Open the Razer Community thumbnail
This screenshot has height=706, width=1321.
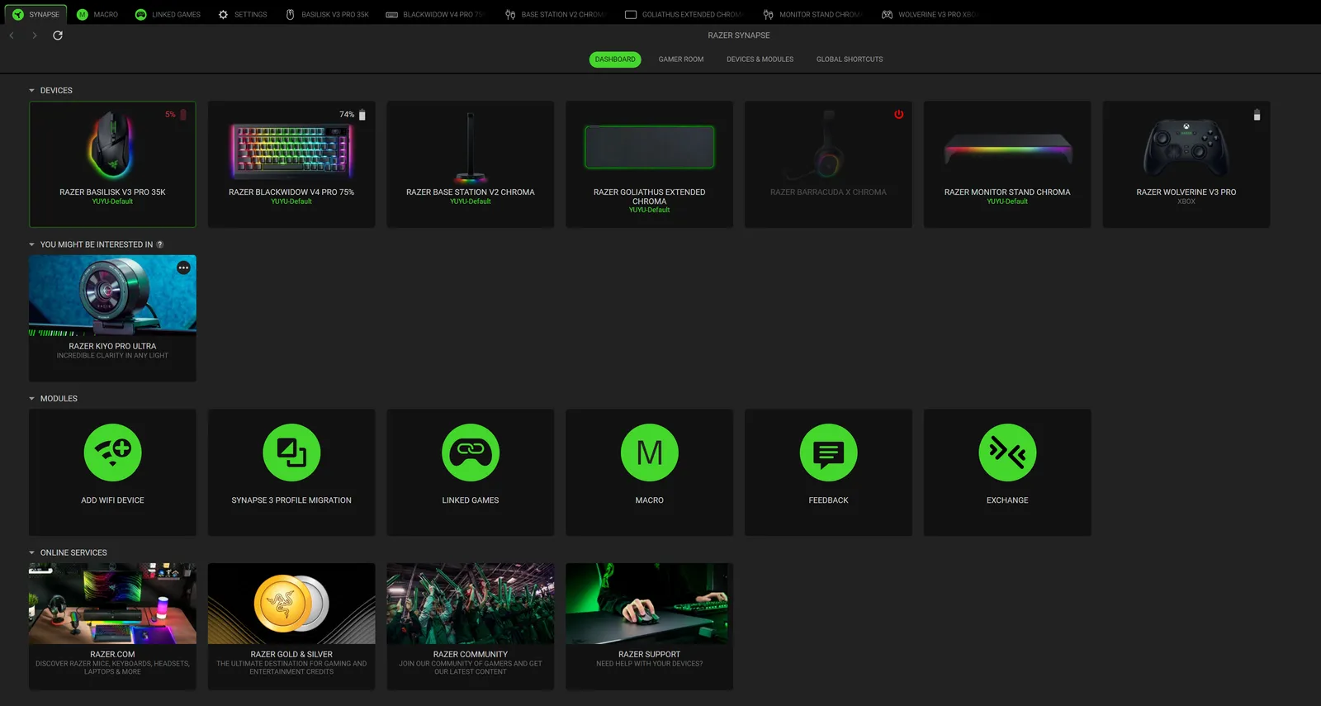(471, 604)
